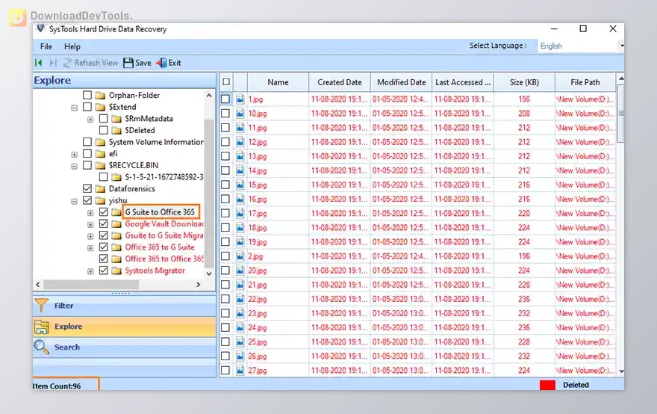Click the folder icon of yishu
This screenshot has width=657, height=414.
coord(100,200)
